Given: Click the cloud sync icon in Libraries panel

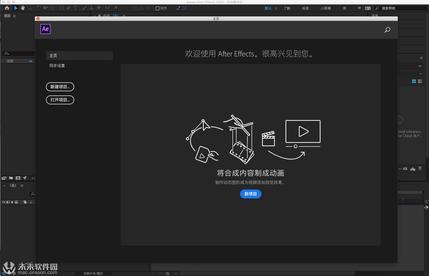Looking at the screenshot, I should tap(413, 169).
